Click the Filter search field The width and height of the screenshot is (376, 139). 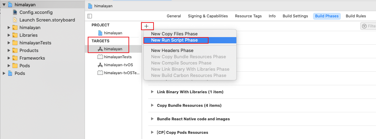(x=368, y=26)
